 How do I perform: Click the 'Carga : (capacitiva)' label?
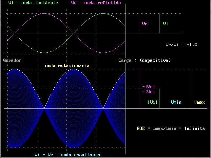(144, 60)
